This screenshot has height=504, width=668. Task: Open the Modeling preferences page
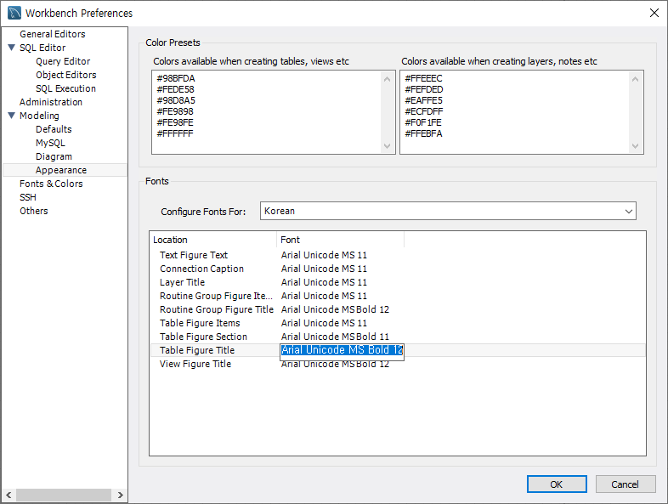click(39, 116)
